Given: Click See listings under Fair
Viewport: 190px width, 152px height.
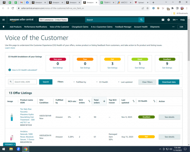Looking at the screenshot, I should coord(112,68).
